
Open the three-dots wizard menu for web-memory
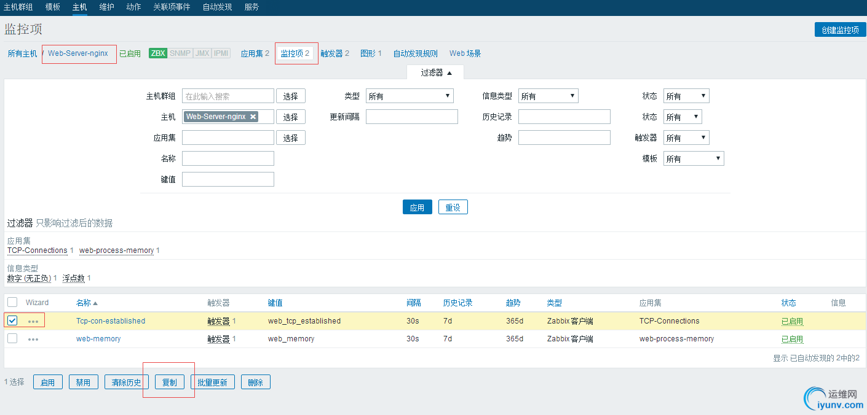click(x=33, y=339)
